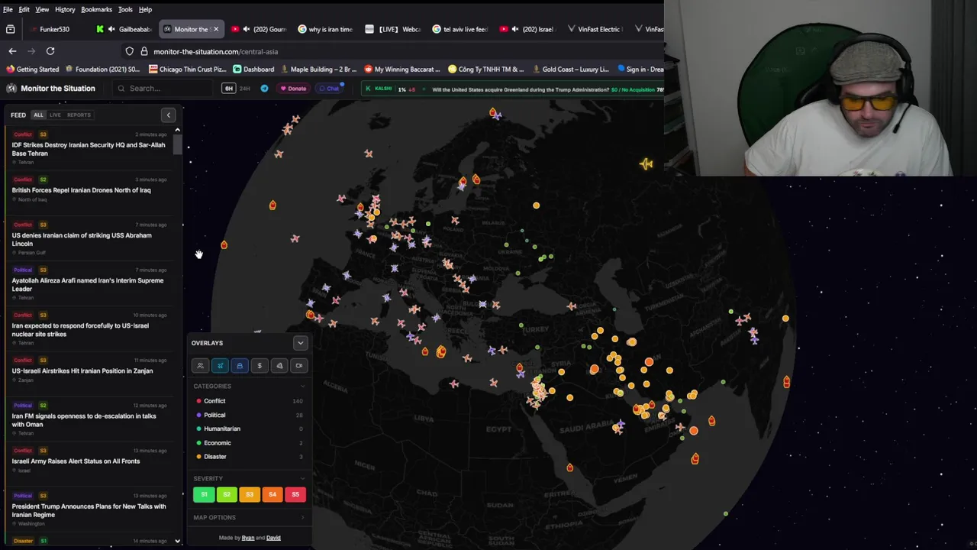The height and width of the screenshot is (550, 977).
Task: Open the Telegram channel icon
Action: (x=264, y=89)
